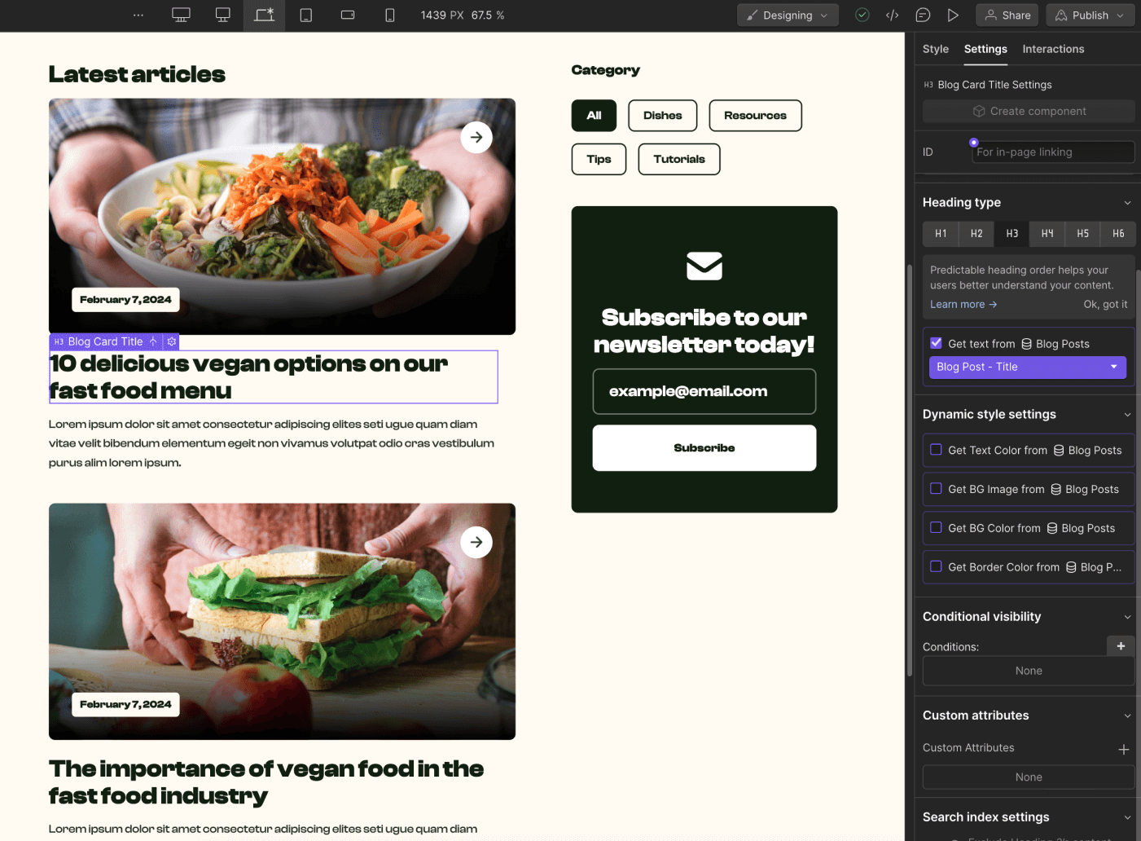Collapse the Dynamic style settings section

pos(1127,415)
